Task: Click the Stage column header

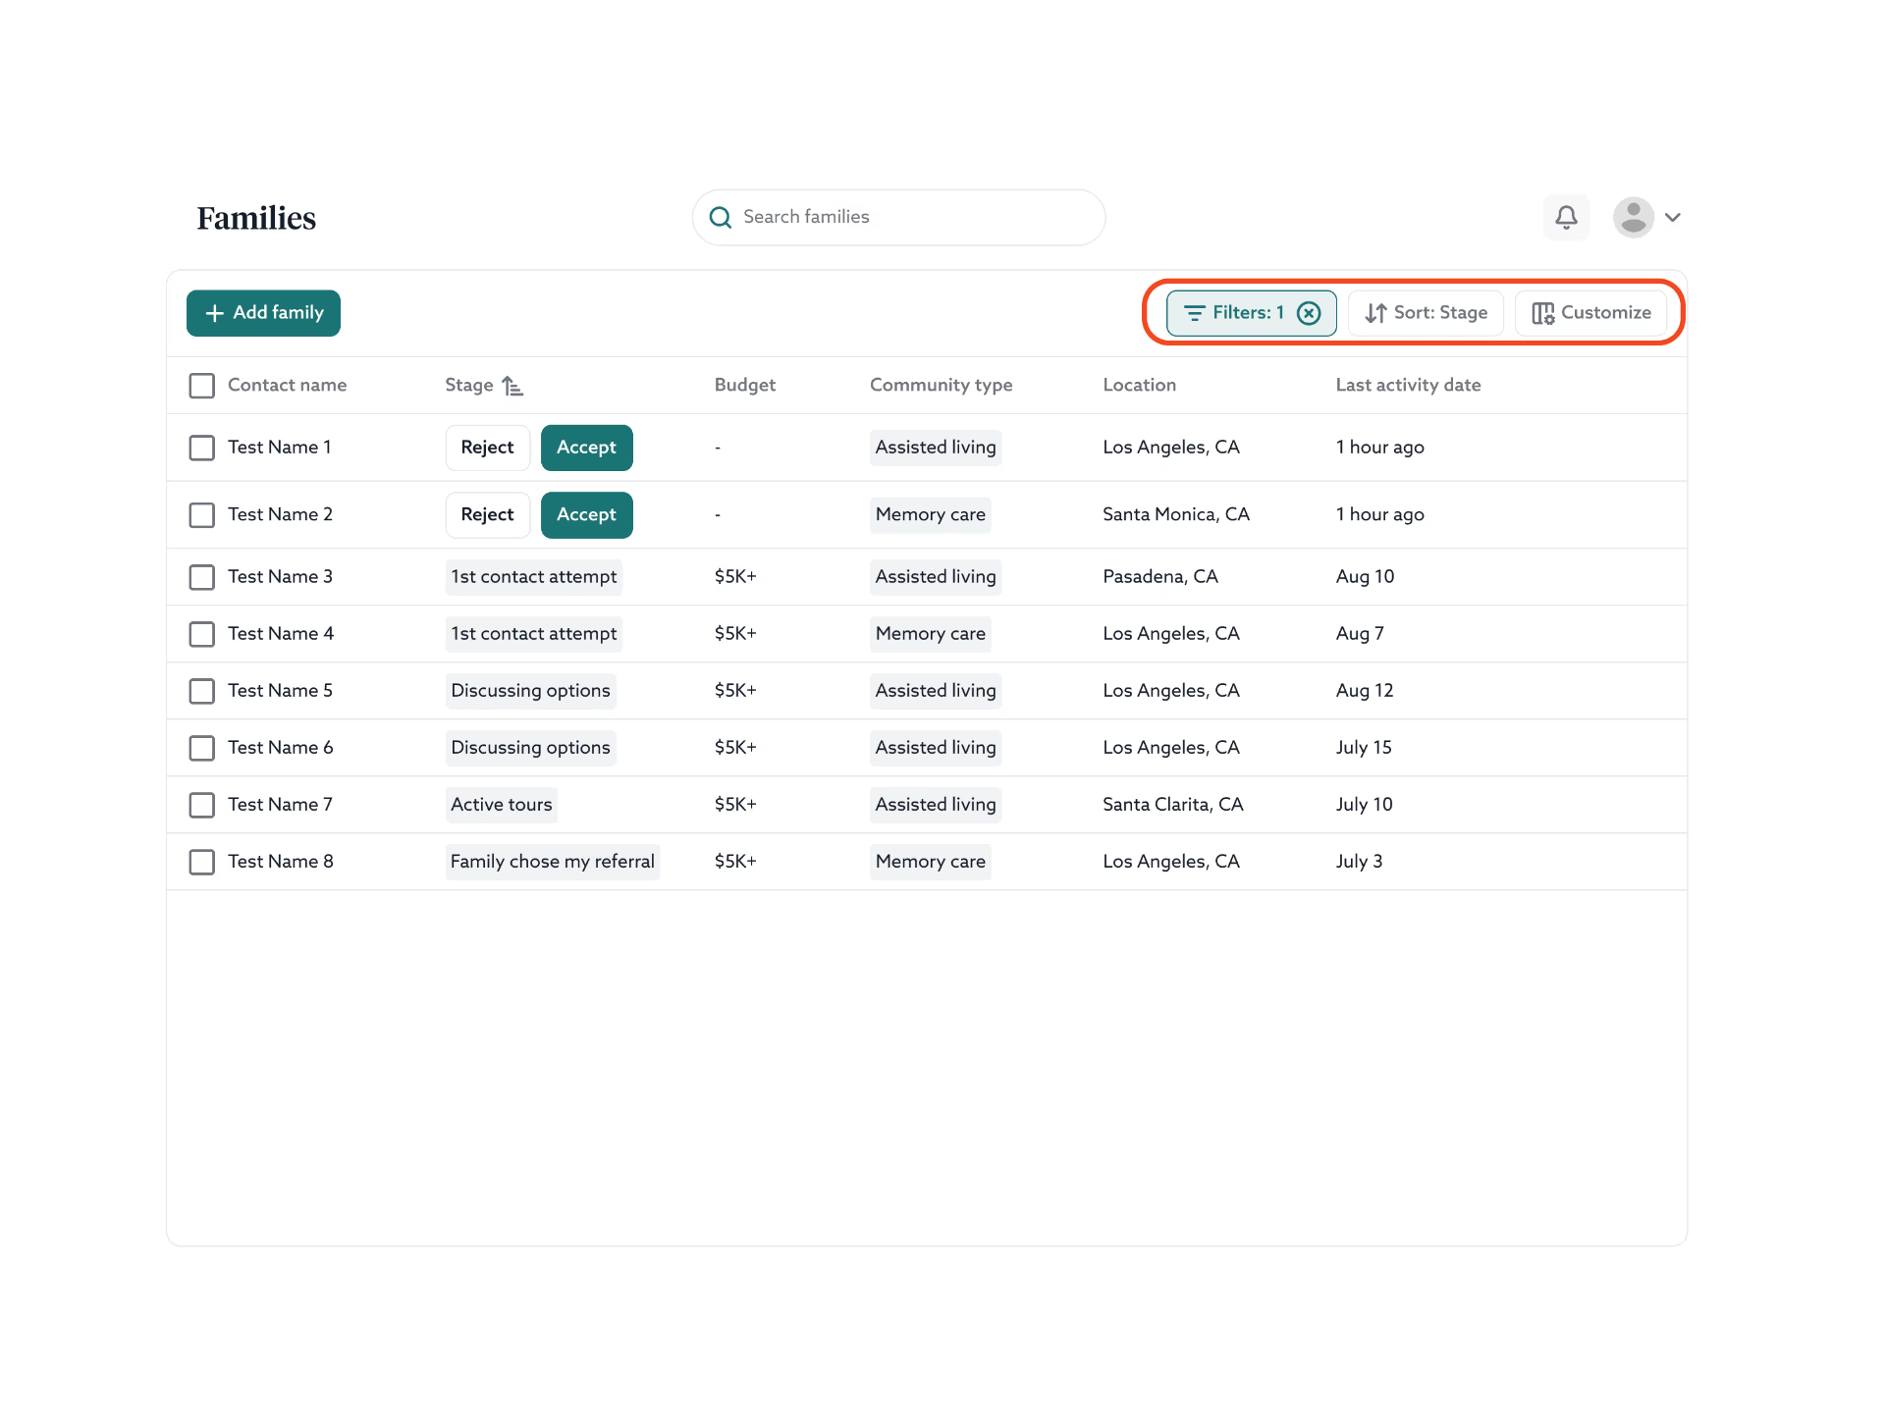Action: pos(469,386)
